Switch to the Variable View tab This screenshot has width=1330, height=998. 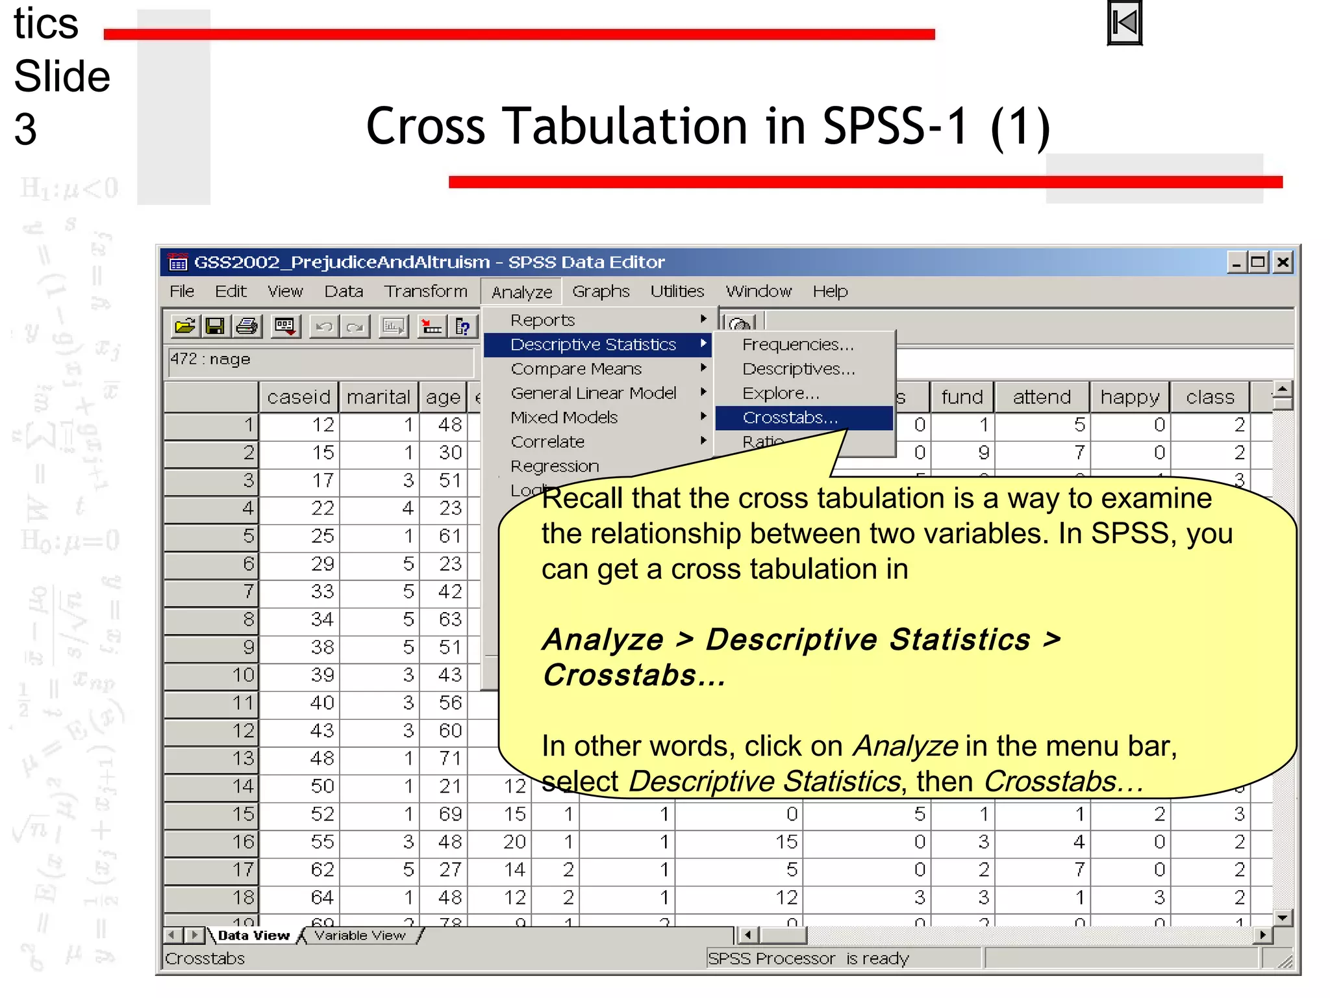(360, 935)
